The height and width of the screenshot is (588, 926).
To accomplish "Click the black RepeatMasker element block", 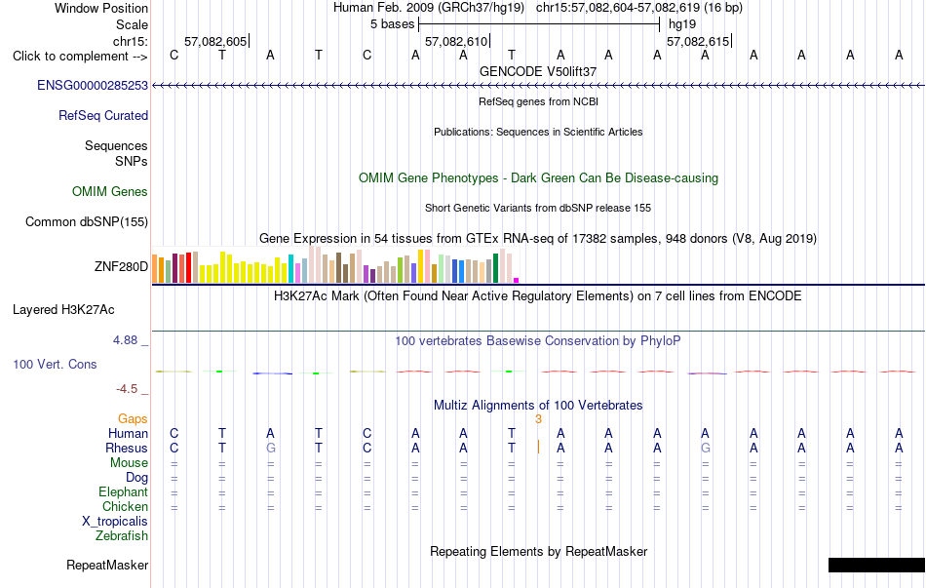I will [x=876, y=565].
